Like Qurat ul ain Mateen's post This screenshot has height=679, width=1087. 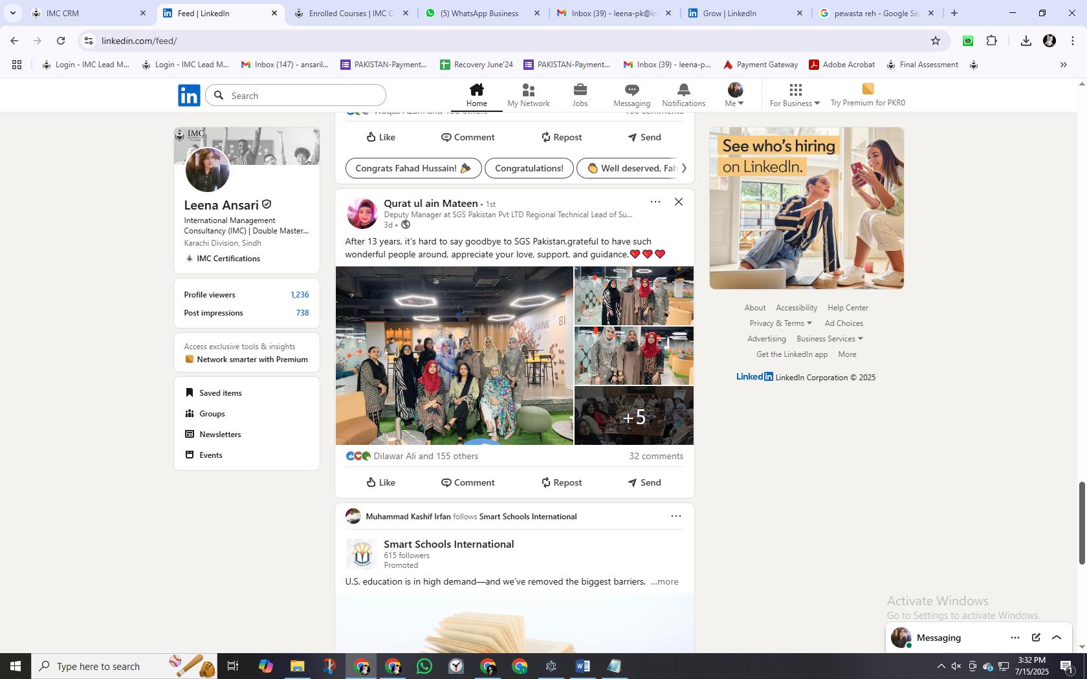(381, 482)
